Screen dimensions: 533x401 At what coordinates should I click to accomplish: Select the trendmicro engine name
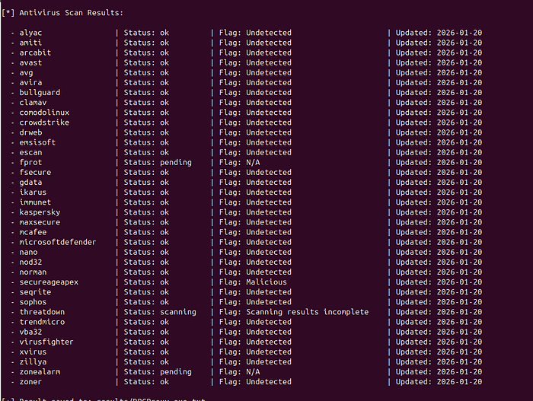point(42,322)
